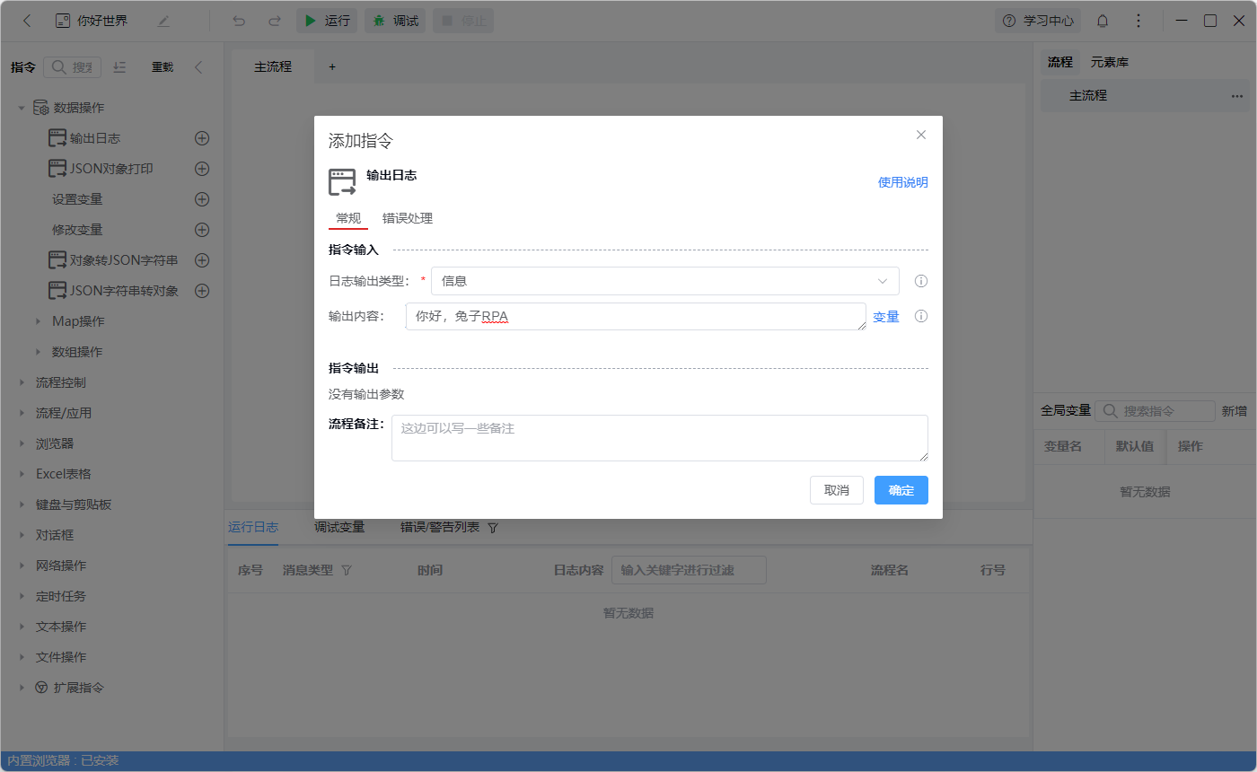Click the undo arrow icon
This screenshot has width=1257, height=772.
tap(239, 21)
